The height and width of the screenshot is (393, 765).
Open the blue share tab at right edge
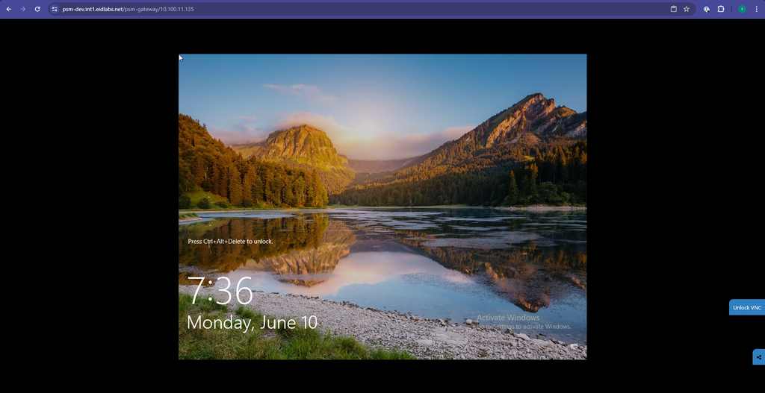(758, 357)
